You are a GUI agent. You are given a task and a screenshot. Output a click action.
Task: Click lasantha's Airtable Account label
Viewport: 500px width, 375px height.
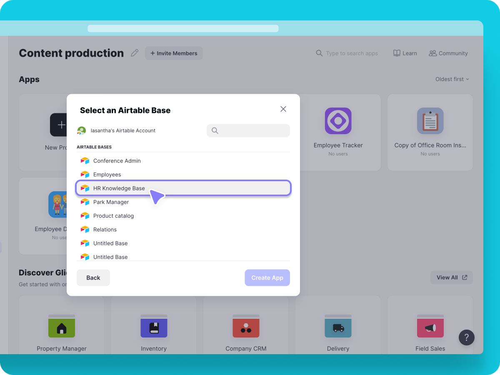pyautogui.click(x=123, y=131)
